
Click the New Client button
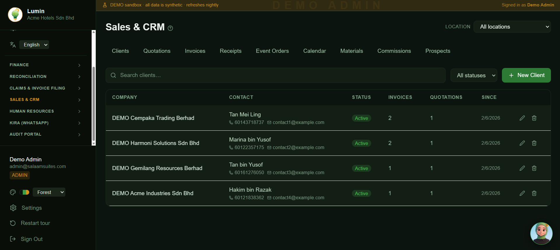[526, 75]
